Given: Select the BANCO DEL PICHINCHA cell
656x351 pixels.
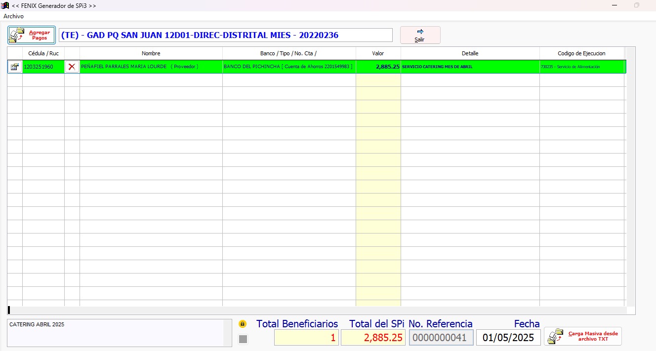Looking at the screenshot, I should [x=288, y=67].
